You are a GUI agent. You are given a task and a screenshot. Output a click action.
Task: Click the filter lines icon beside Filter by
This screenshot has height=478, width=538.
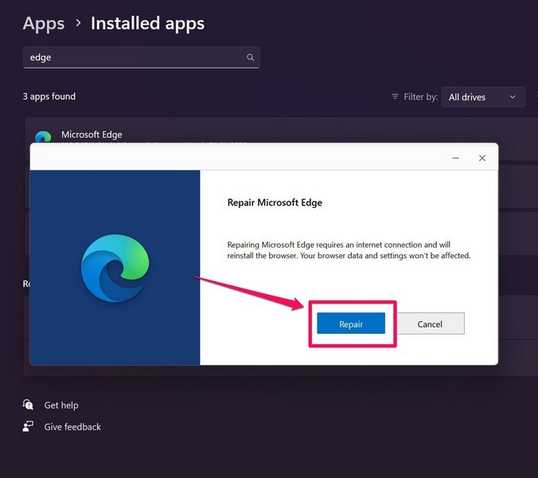coord(395,97)
